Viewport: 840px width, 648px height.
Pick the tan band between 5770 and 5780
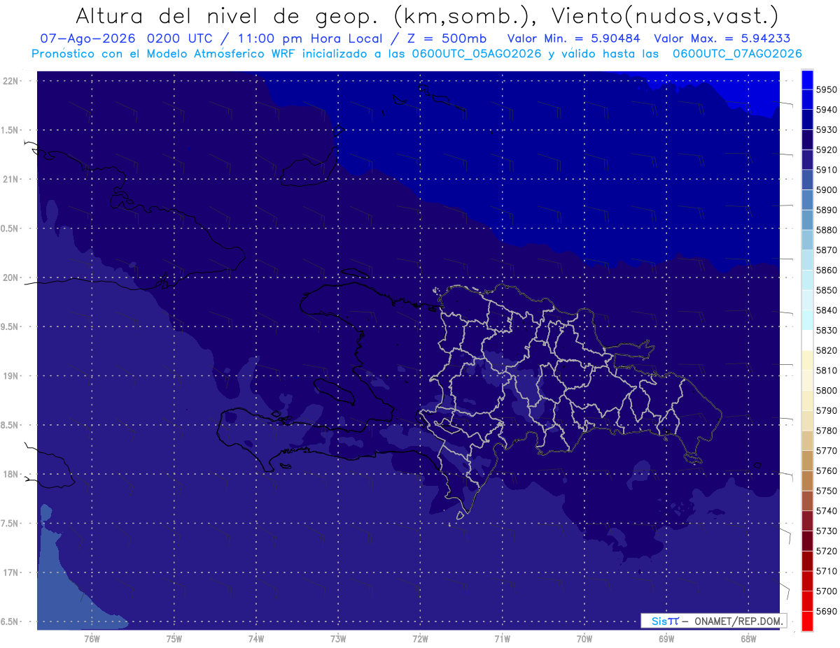pyautogui.click(x=807, y=440)
